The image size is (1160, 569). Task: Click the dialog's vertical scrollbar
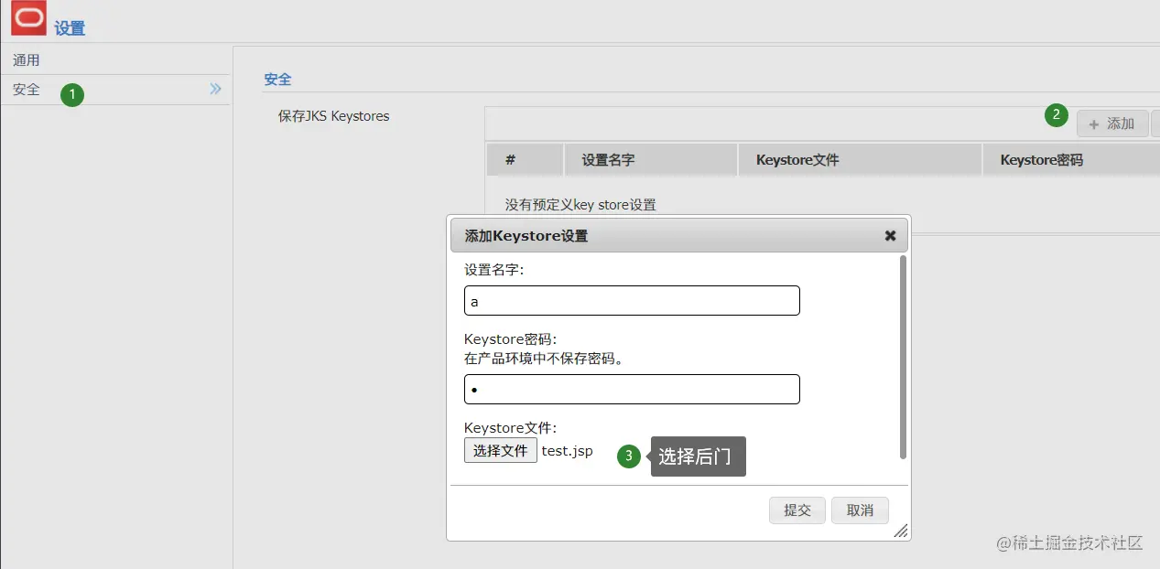click(x=903, y=357)
